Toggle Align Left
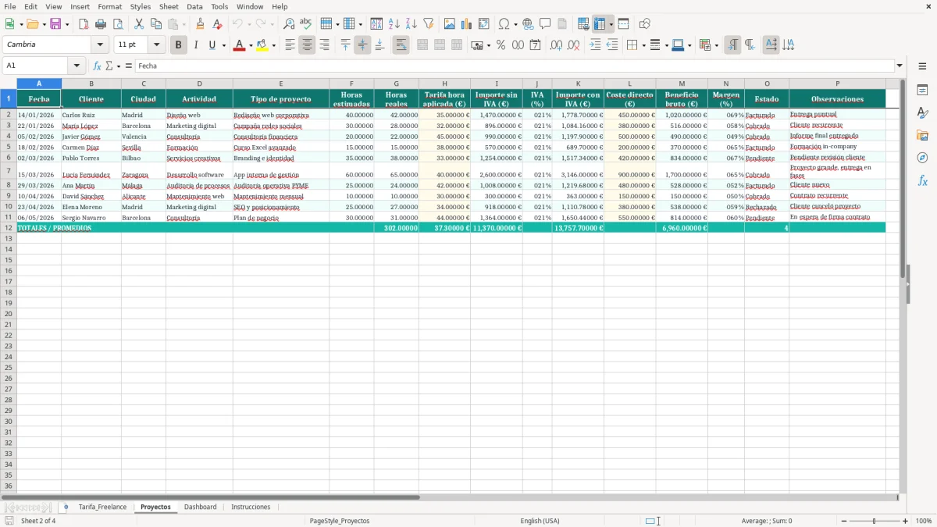Image resolution: width=937 pixels, height=527 pixels. (x=290, y=45)
